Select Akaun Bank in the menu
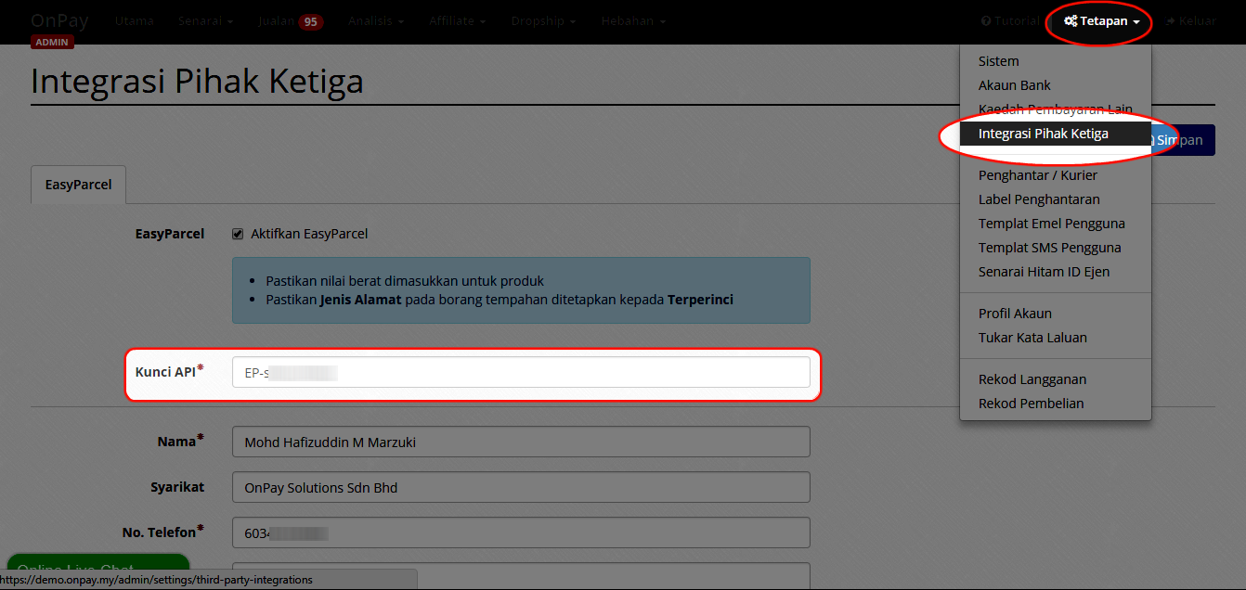Viewport: 1246px width, 590px height. 1056,85
